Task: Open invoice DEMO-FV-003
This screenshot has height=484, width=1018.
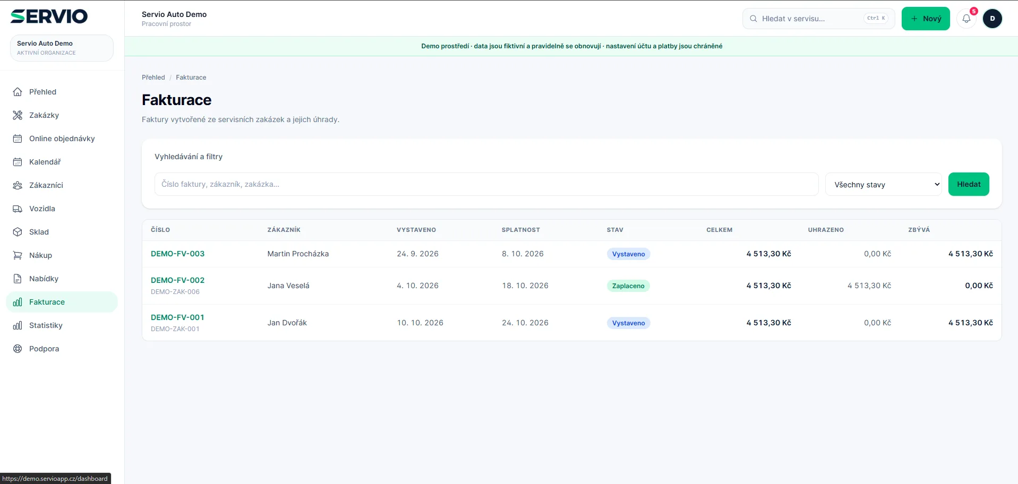Action: [177, 254]
